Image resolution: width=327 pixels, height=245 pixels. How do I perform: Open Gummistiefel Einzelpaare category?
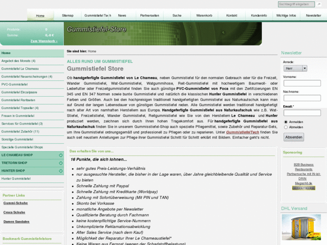32,92
